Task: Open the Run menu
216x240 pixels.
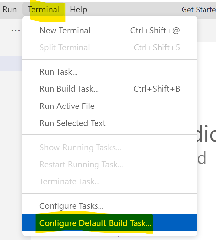Action: 10,9
